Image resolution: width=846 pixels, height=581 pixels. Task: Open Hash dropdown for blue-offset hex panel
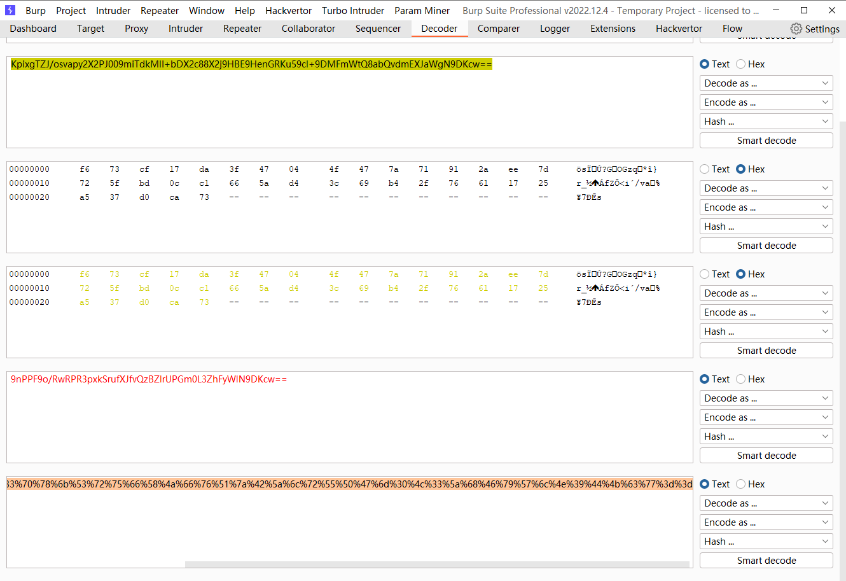click(x=766, y=227)
